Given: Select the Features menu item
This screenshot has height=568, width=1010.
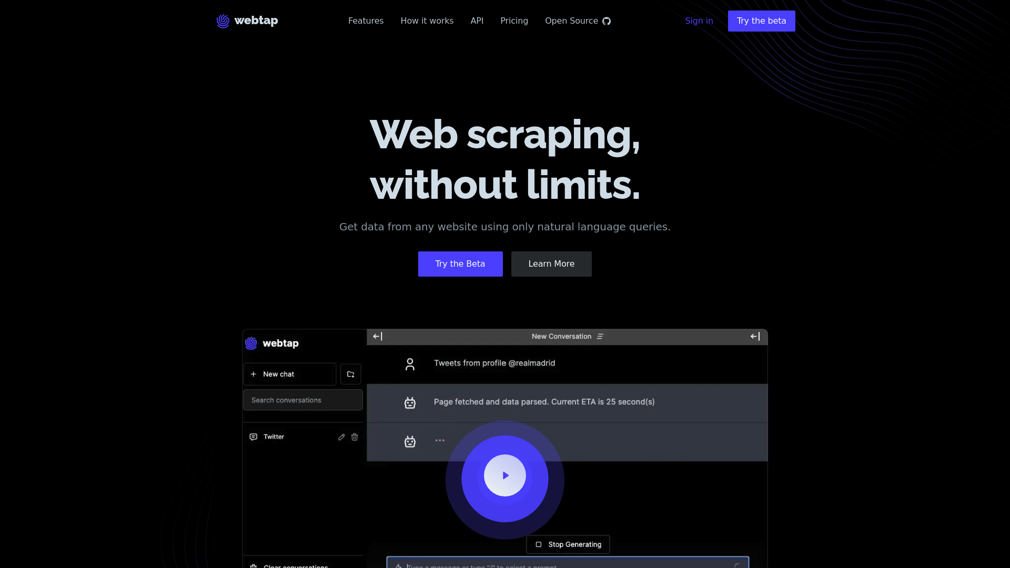Looking at the screenshot, I should 366,21.
